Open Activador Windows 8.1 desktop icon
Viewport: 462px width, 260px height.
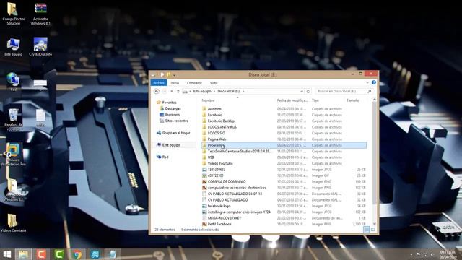tap(40, 14)
